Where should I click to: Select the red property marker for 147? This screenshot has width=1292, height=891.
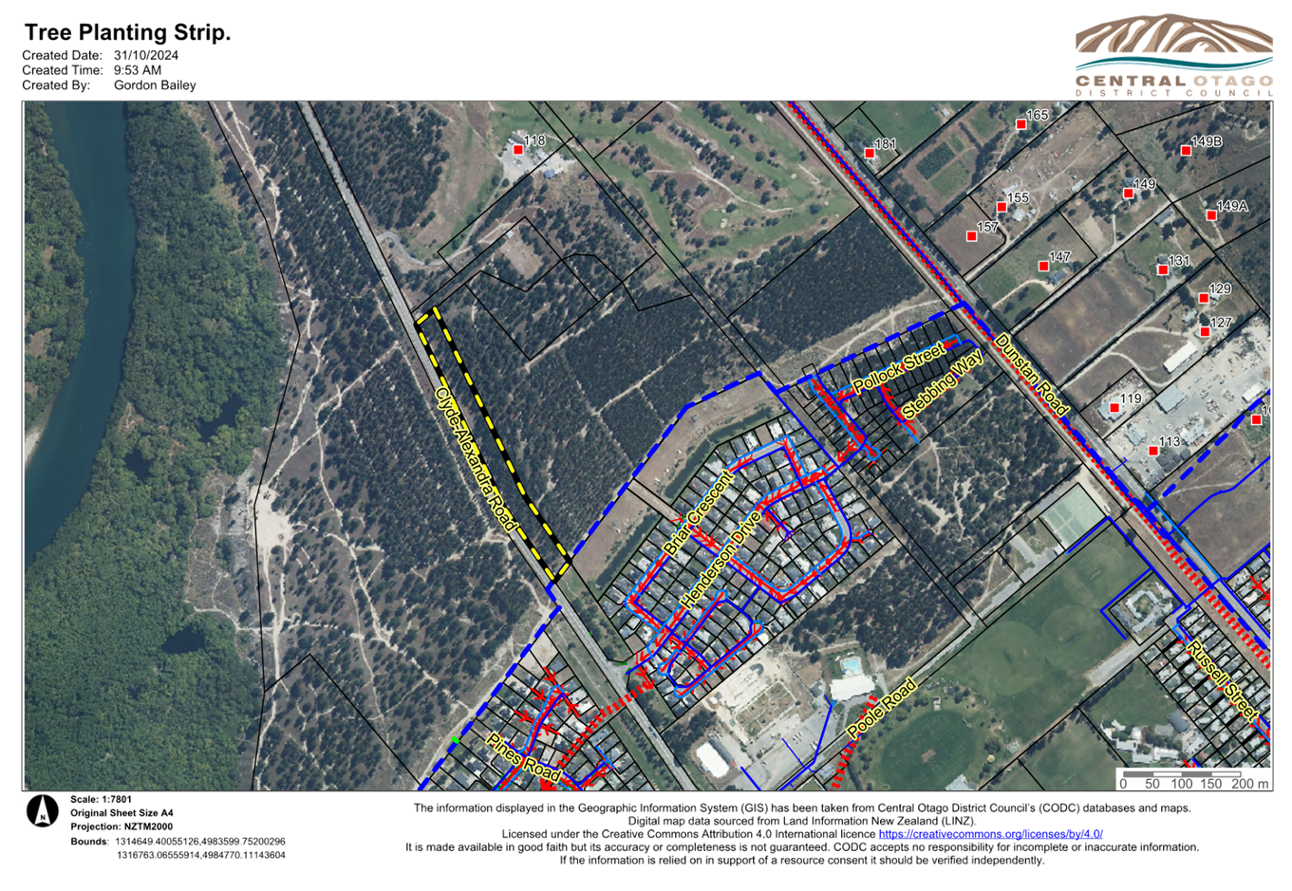pyautogui.click(x=1043, y=267)
